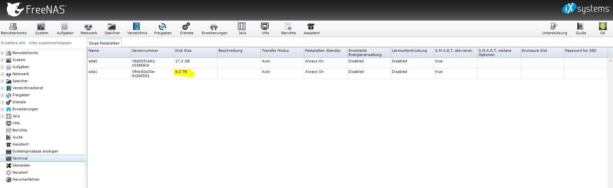Sort by Festplatten Standby column header

[325, 52]
